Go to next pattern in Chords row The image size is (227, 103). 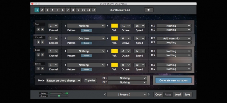[107, 38]
